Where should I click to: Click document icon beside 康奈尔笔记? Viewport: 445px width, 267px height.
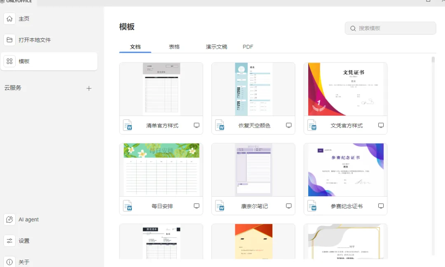(220, 206)
